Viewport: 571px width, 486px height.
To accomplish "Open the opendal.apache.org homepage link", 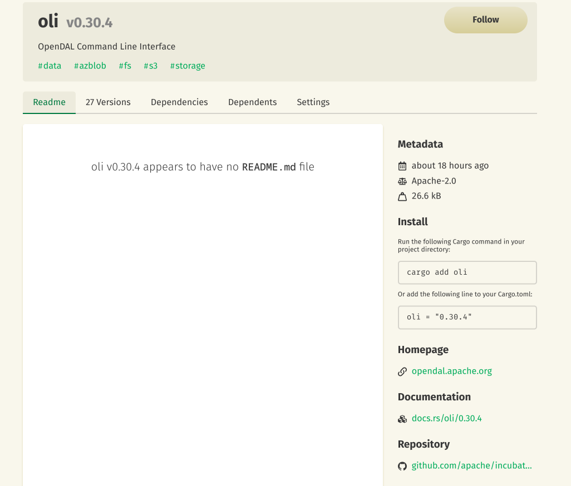I will click(451, 371).
